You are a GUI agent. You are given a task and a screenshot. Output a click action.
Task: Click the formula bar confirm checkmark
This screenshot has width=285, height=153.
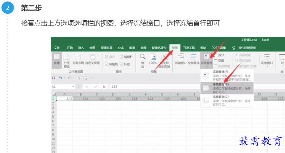95,87
